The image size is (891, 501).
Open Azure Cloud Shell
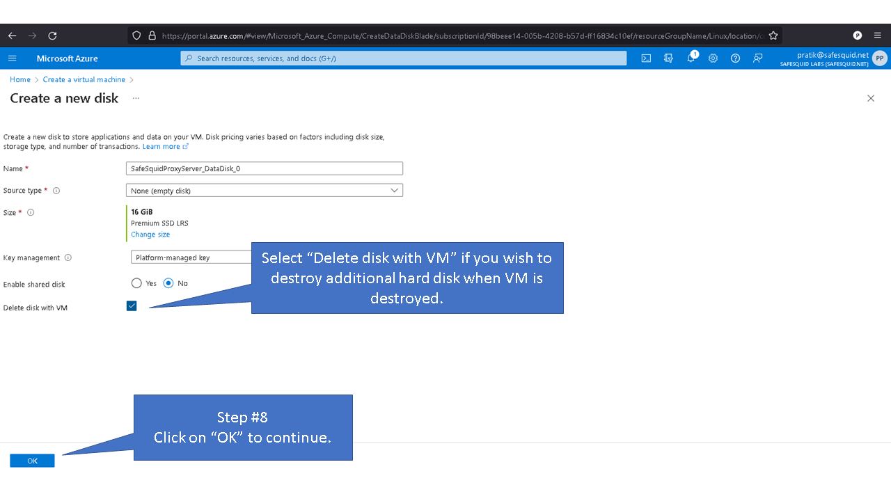(646, 58)
